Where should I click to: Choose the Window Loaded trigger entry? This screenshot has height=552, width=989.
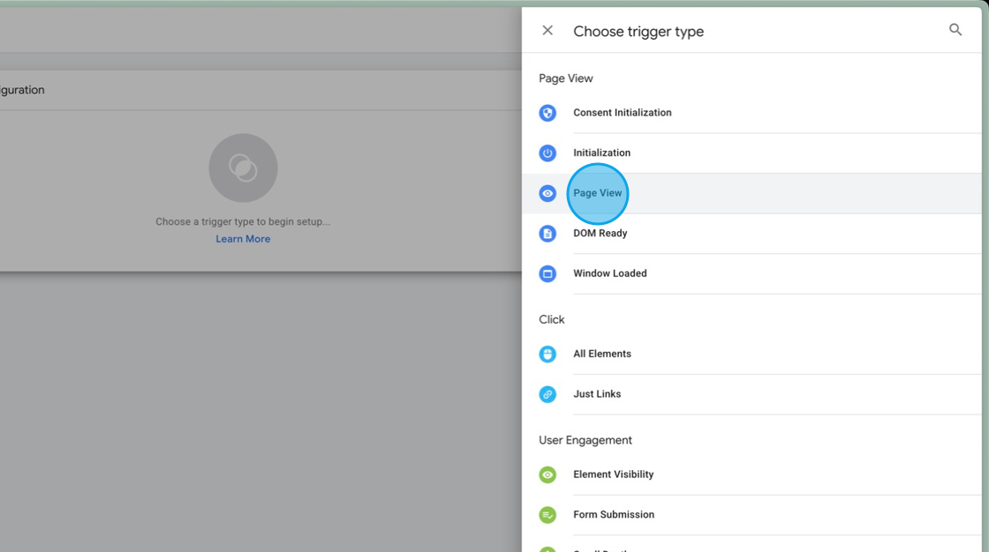pos(610,273)
